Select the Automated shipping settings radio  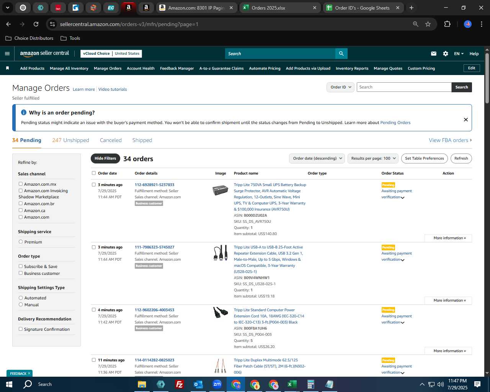pyautogui.click(x=21, y=298)
